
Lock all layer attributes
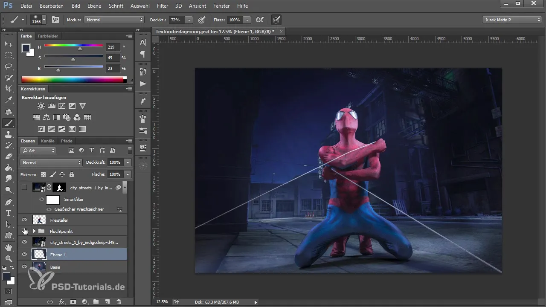72,174
